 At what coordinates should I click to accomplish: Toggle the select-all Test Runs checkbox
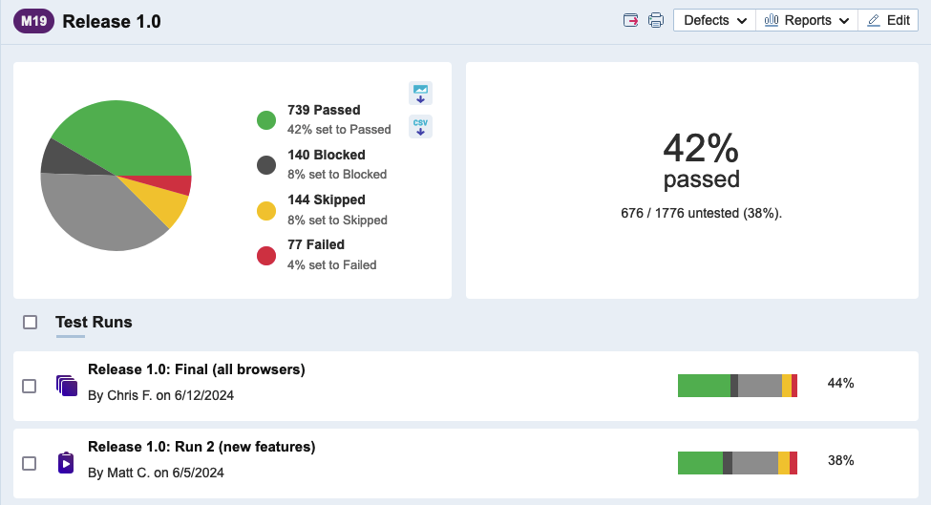(31, 323)
